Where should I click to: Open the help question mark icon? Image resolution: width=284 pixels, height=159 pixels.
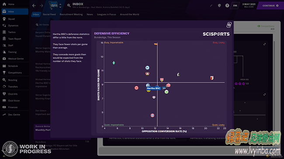227,6
